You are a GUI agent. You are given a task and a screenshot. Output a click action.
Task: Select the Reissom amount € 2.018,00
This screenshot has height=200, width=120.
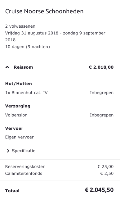(101, 67)
